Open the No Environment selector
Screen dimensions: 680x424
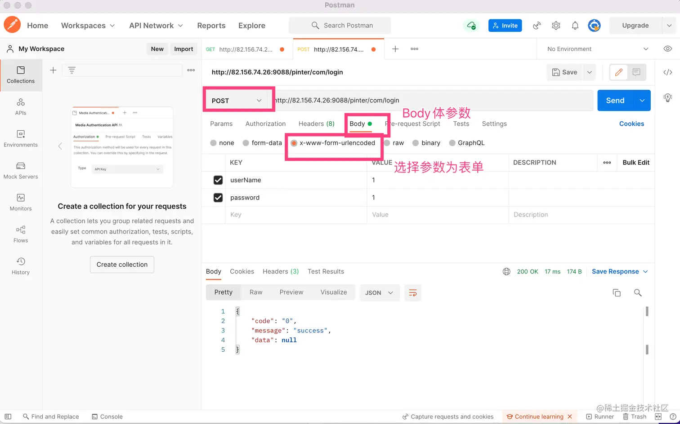tap(597, 49)
